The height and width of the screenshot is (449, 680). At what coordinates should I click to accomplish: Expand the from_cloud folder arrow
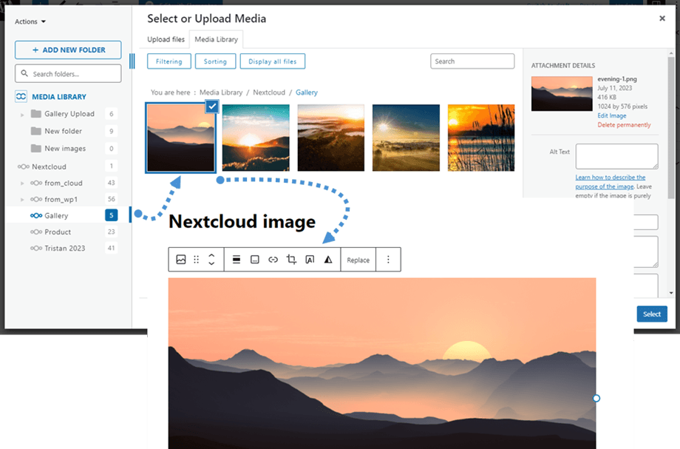coord(22,183)
